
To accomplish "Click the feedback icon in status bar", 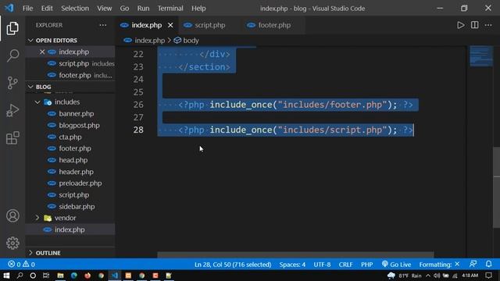I will coord(473,264).
